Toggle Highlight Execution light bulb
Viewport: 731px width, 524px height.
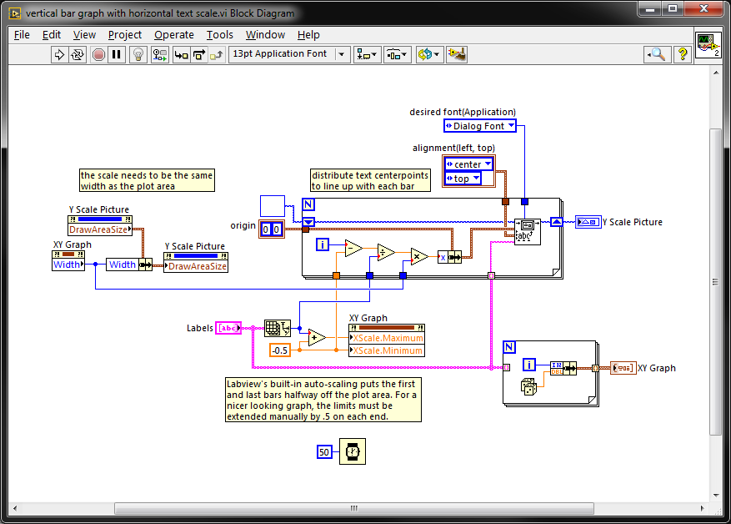(x=138, y=54)
